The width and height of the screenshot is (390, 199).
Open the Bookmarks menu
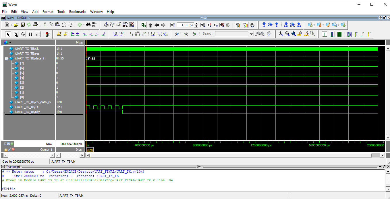pyautogui.click(x=78, y=12)
